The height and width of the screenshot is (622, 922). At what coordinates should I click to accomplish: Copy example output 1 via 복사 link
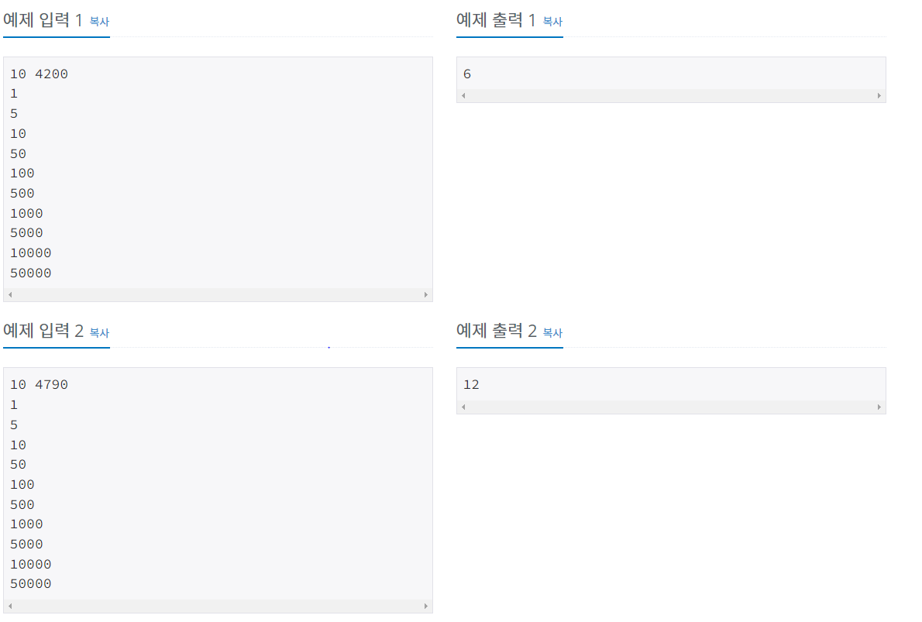(x=552, y=22)
